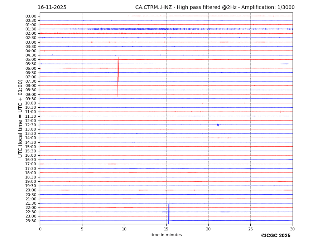Click the small red spike on 10:00 trace
The image size is (332, 249).
[203, 103]
